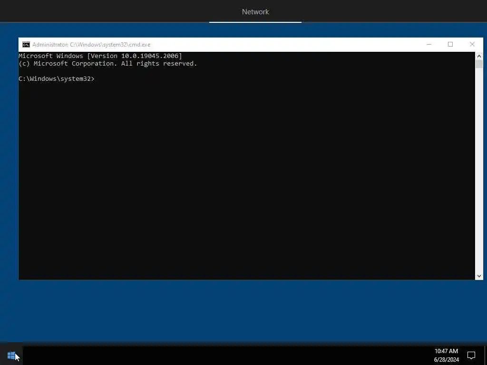
Task: Open the Windows Start menu
Action: (x=11, y=355)
